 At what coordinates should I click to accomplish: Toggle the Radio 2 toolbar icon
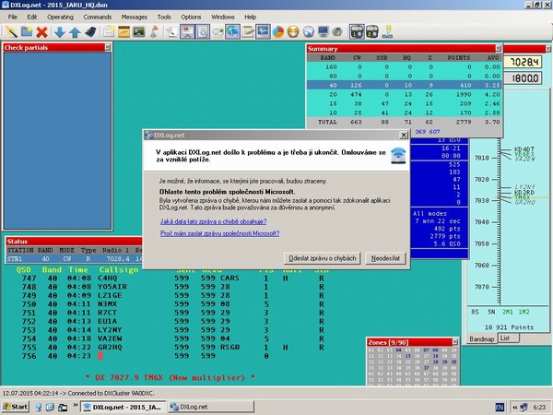[372, 31]
